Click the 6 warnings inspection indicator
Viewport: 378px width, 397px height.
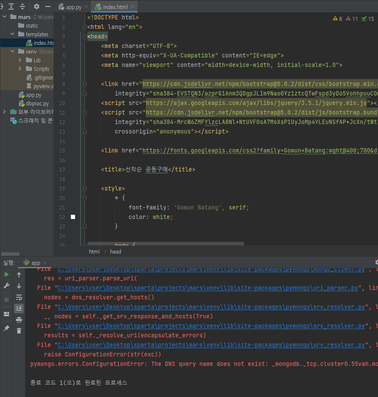pos(337,19)
